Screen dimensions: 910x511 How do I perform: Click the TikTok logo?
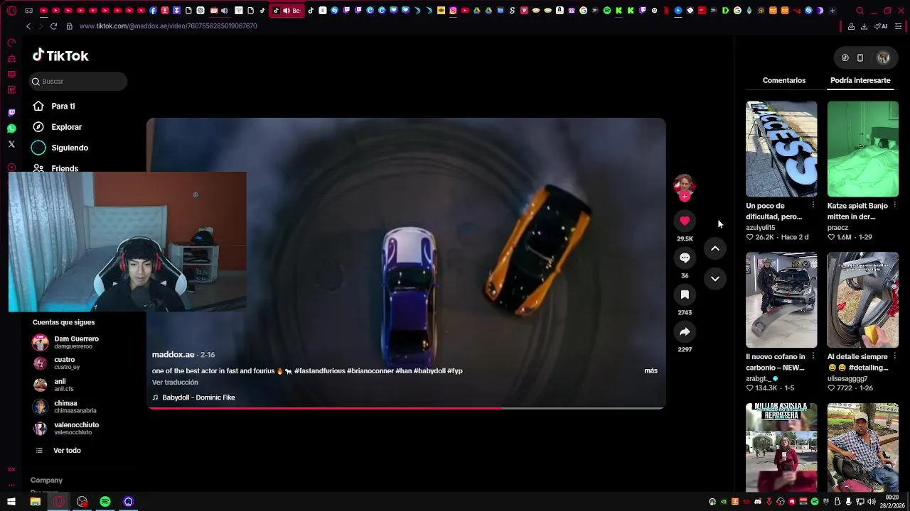[60, 55]
